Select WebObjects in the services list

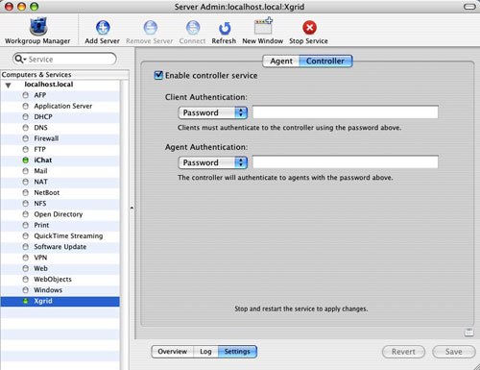click(x=60, y=280)
